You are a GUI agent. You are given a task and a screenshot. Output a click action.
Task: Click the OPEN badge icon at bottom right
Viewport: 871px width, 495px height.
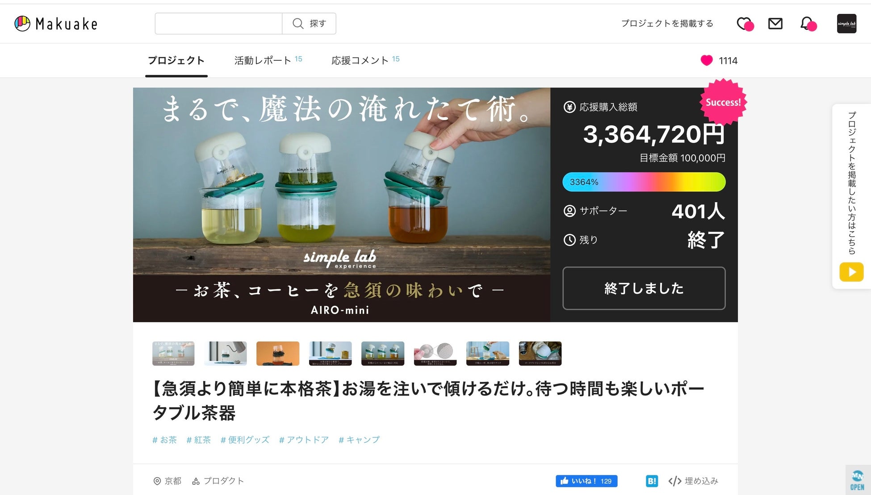pyautogui.click(x=857, y=481)
